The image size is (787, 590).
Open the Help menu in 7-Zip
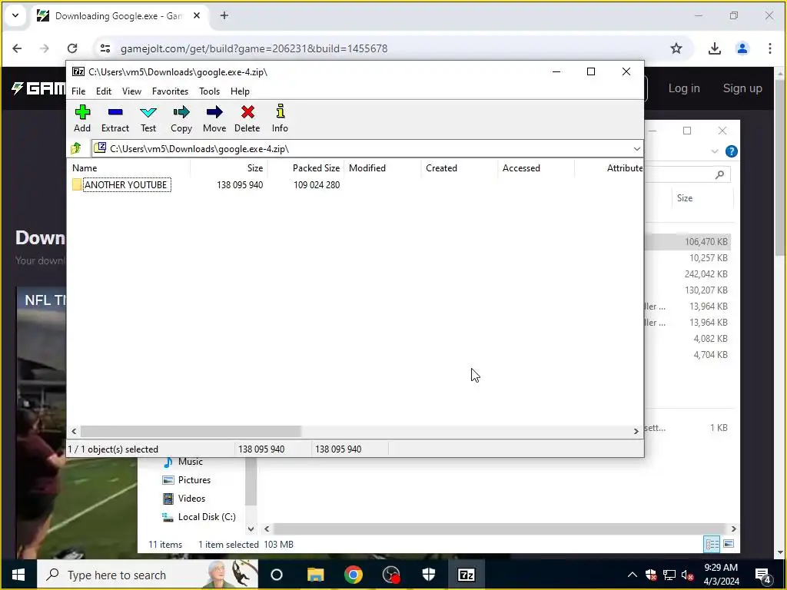[240, 91]
